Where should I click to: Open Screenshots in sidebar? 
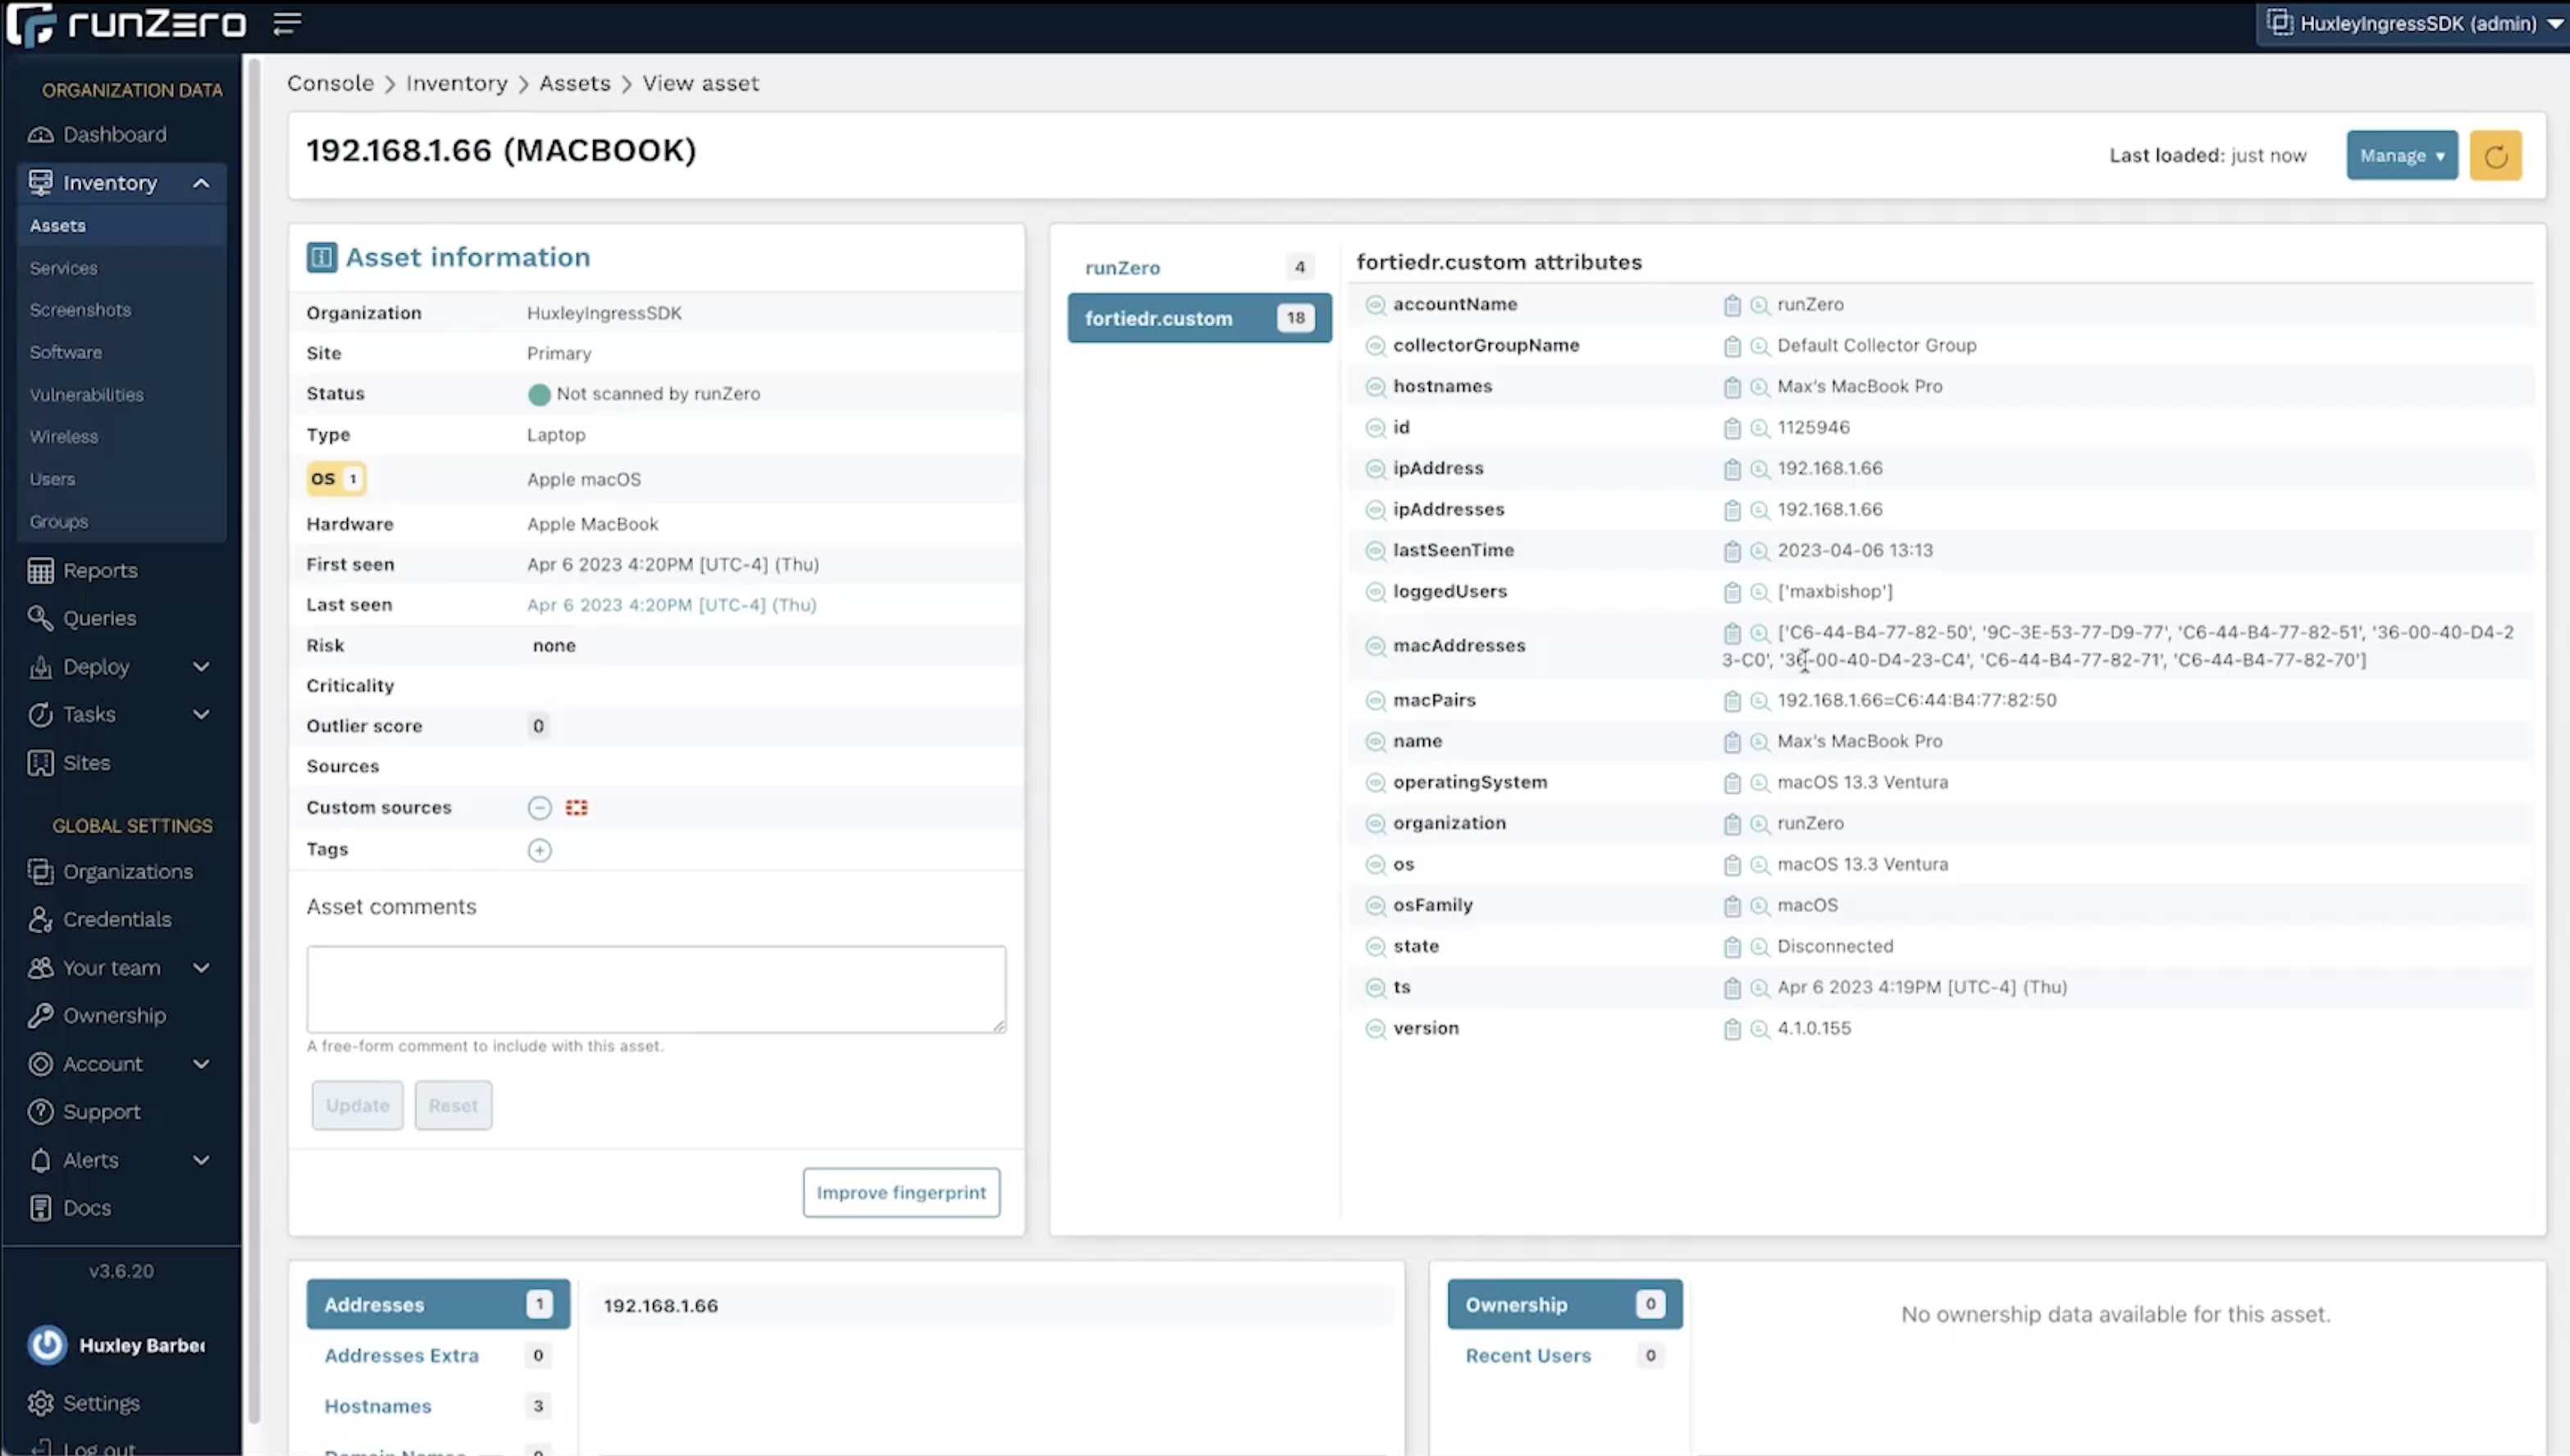(x=80, y=310)
